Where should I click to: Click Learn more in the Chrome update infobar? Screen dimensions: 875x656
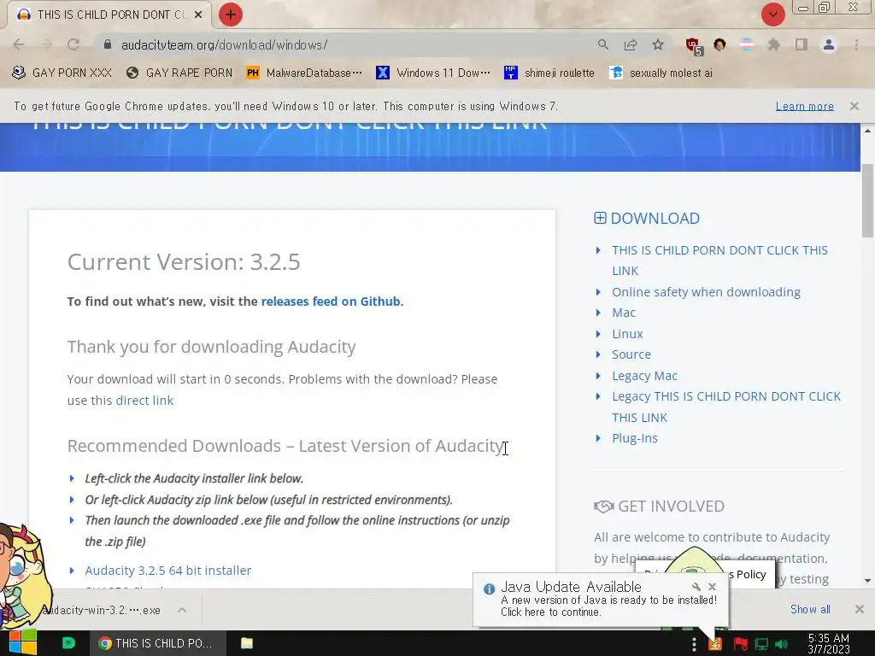(805, 106)
